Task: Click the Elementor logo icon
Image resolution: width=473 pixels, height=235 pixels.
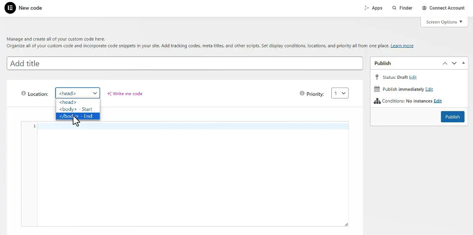Action: (10, 8)
